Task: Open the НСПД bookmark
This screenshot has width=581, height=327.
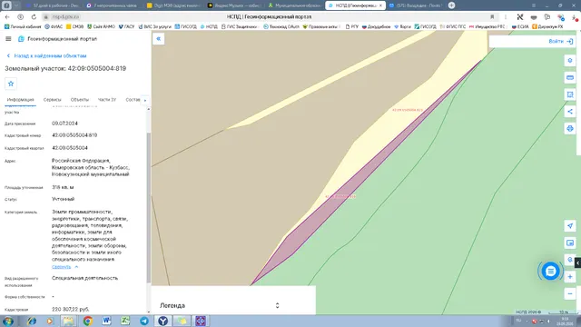Action: pyautogui.click(x=209, y=26)
